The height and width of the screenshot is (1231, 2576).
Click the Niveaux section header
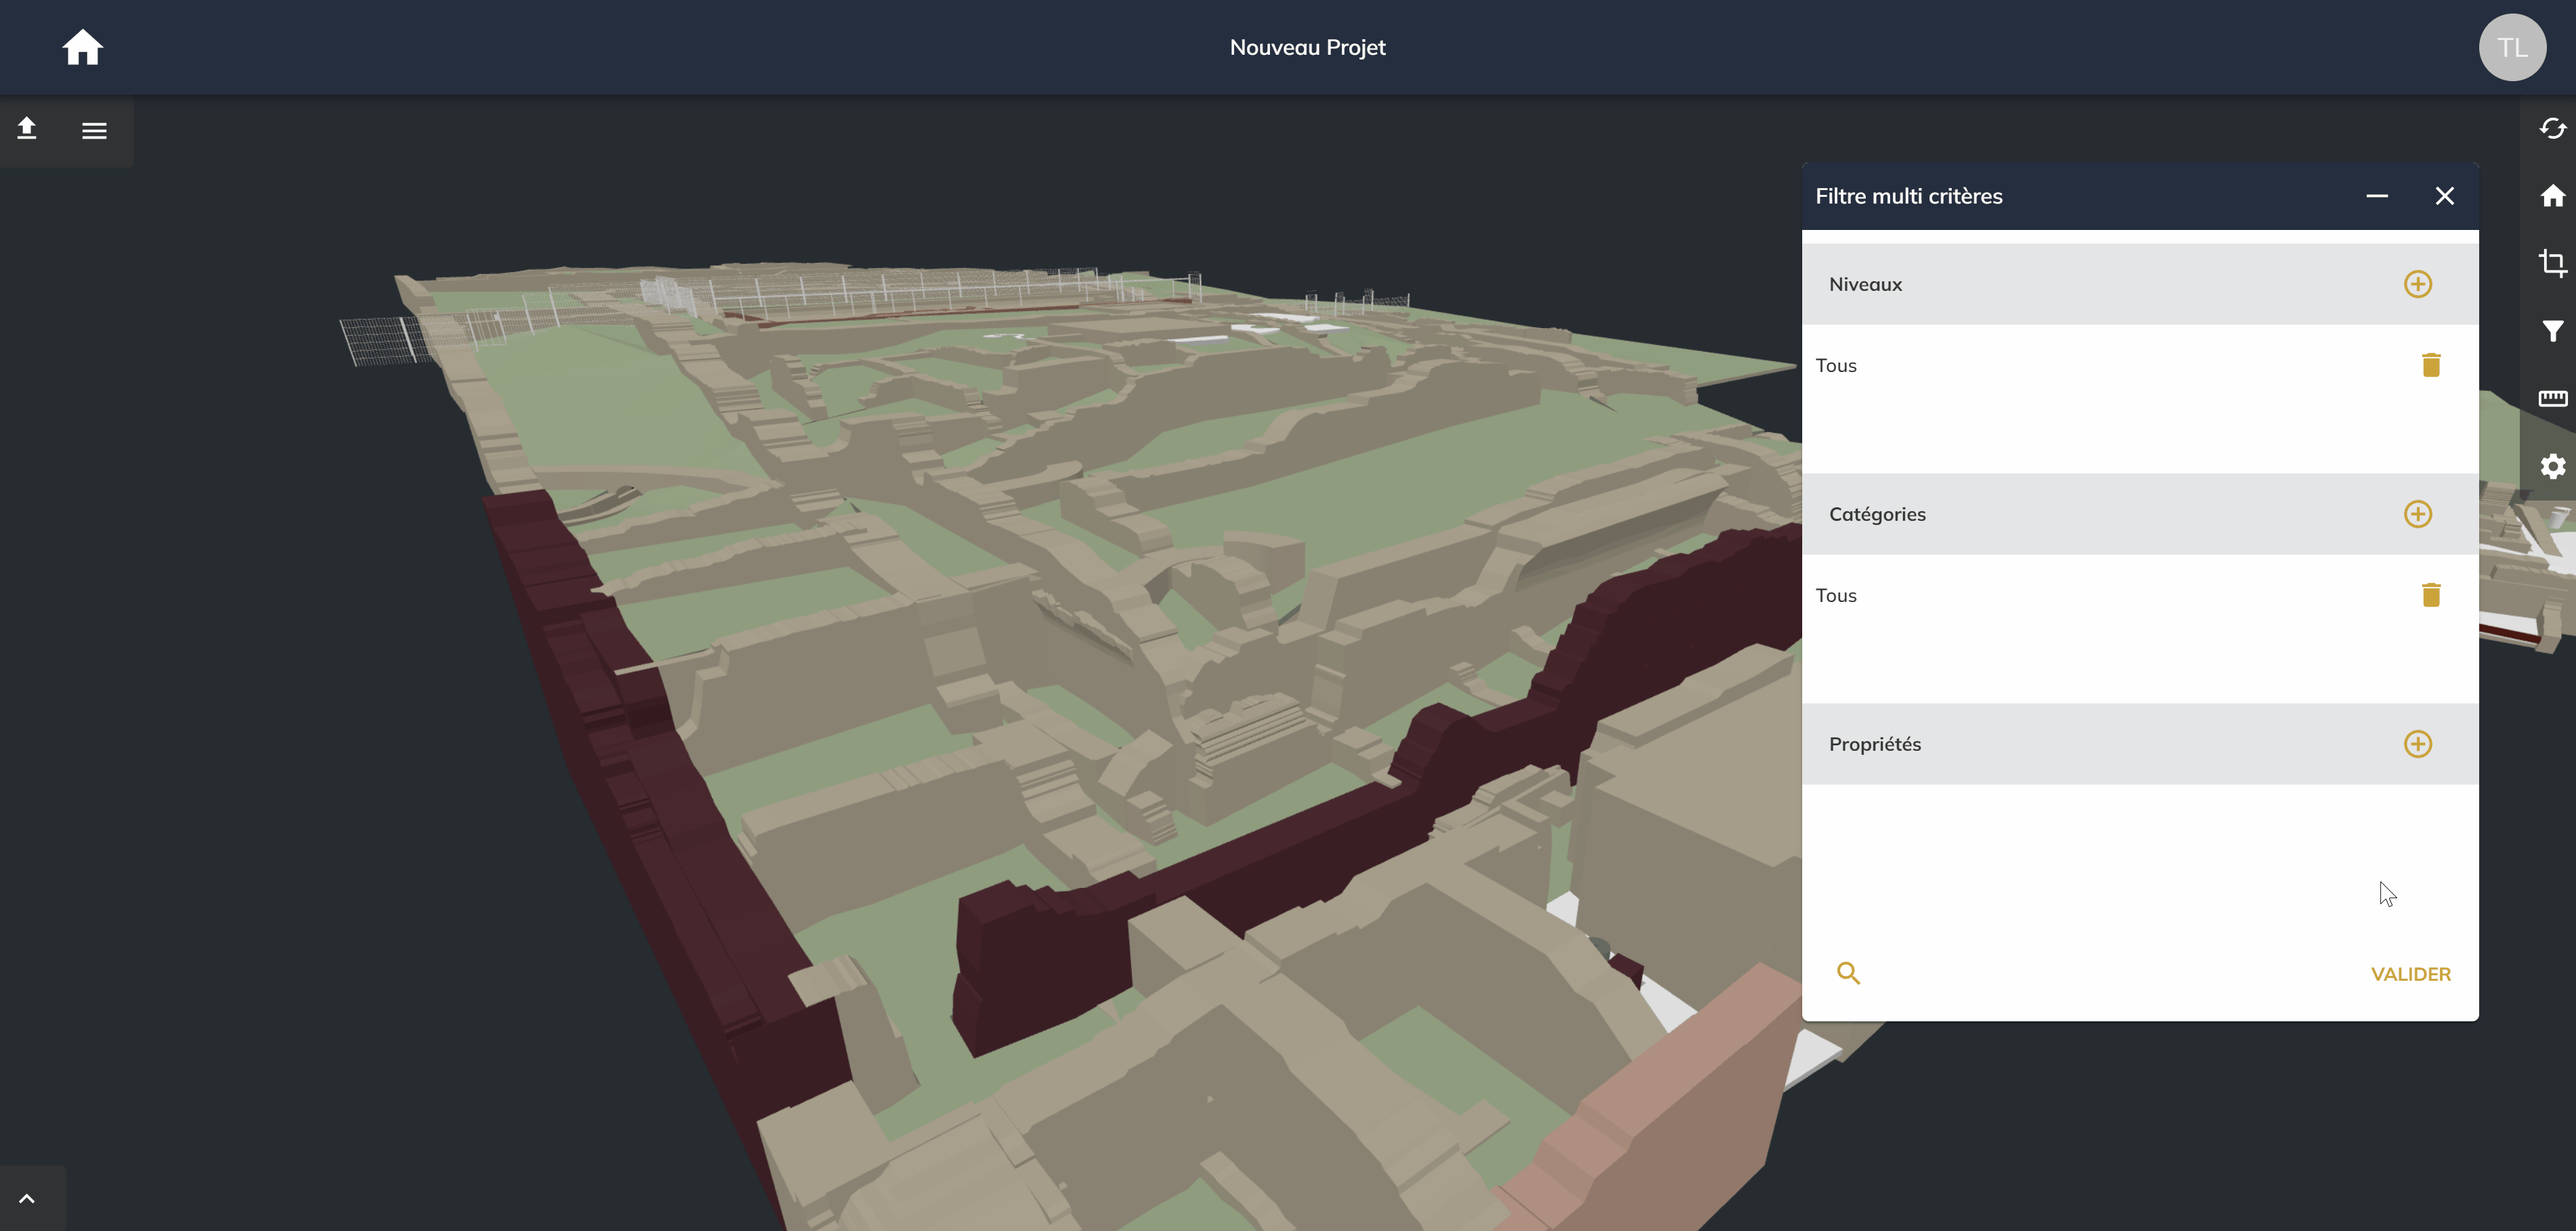pyautogui.click(x=2139, y=284)
